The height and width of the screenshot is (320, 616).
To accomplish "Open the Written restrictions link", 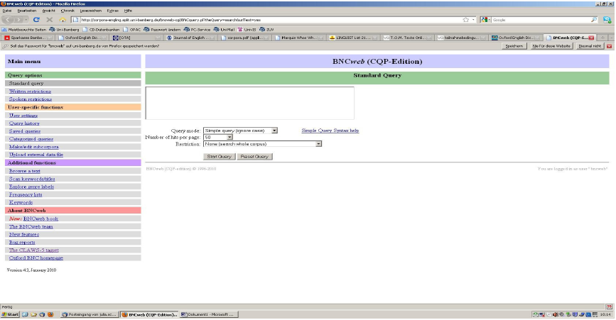I will pos(31,92).
